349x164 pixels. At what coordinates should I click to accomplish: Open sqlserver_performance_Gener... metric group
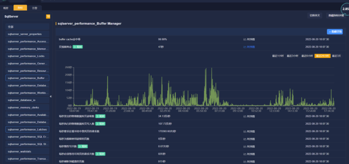tap(27, 63)
